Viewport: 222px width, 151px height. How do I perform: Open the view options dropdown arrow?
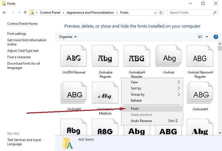pyautogui.click(x=207, y=37)
